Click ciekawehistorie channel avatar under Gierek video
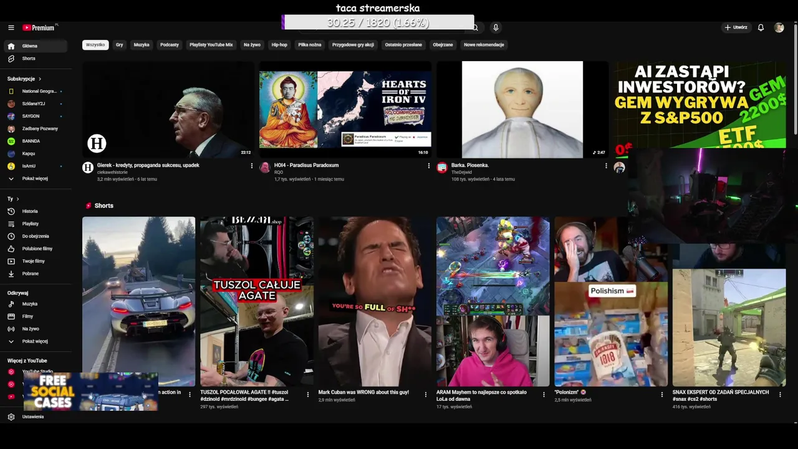This screenshot has height=449, width=798. point(88,167)
